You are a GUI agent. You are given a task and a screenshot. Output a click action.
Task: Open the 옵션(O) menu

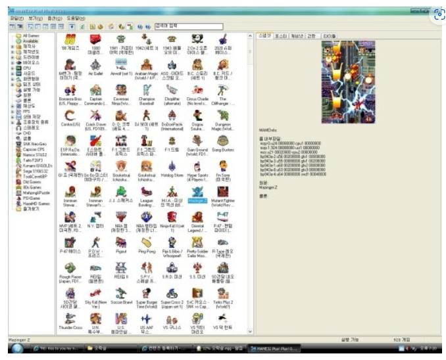point(55,18)
